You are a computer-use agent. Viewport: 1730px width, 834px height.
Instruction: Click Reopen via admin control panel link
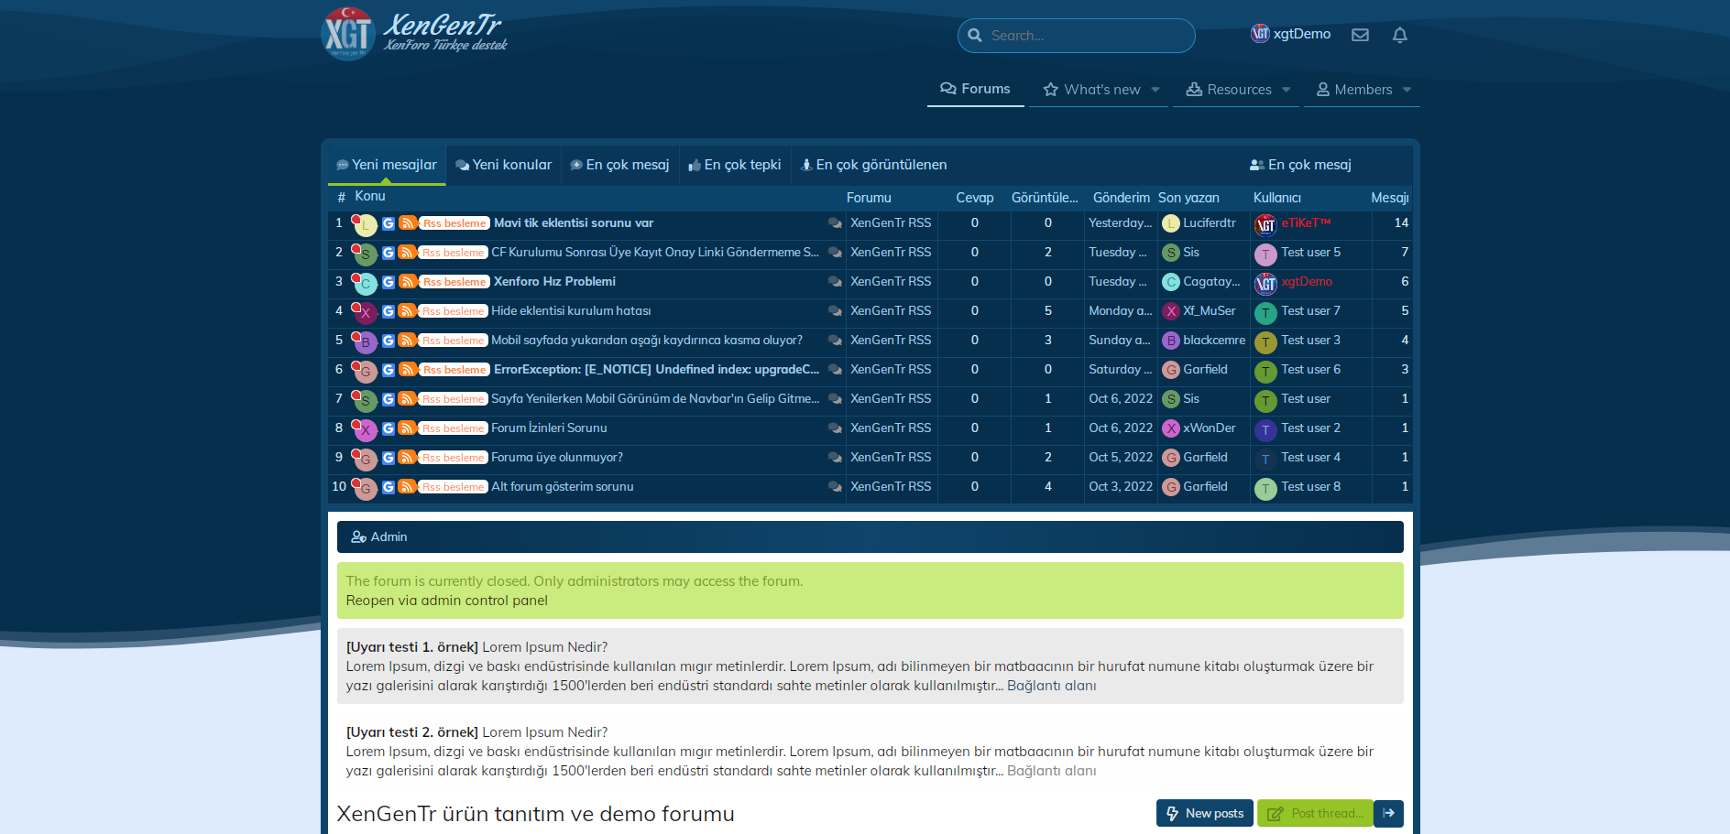point(447,601)
